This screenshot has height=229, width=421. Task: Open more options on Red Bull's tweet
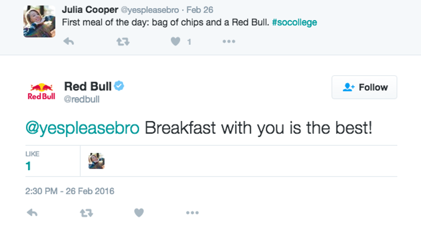192,213
